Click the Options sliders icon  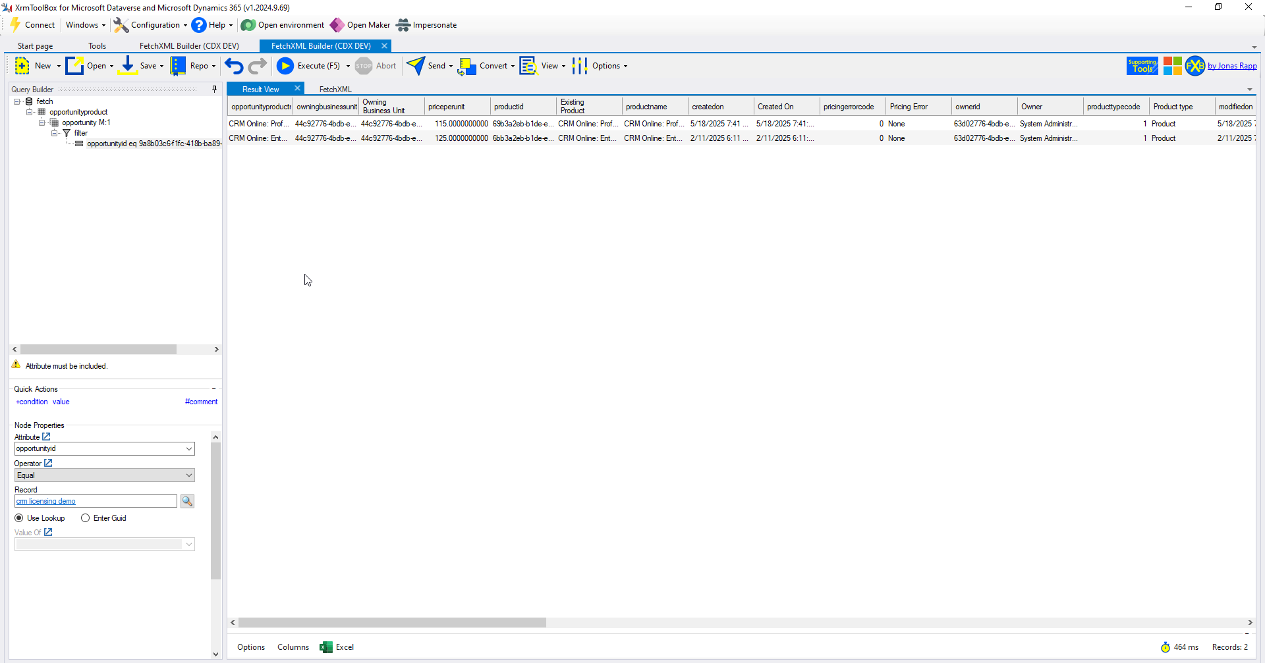(580, 66)
